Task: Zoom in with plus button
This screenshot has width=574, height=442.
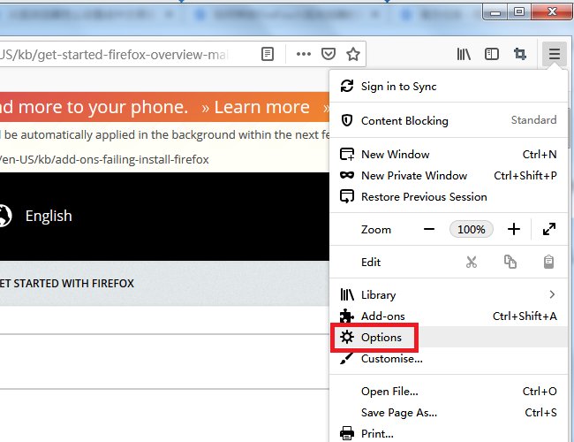Action: [x=513, y=229]
